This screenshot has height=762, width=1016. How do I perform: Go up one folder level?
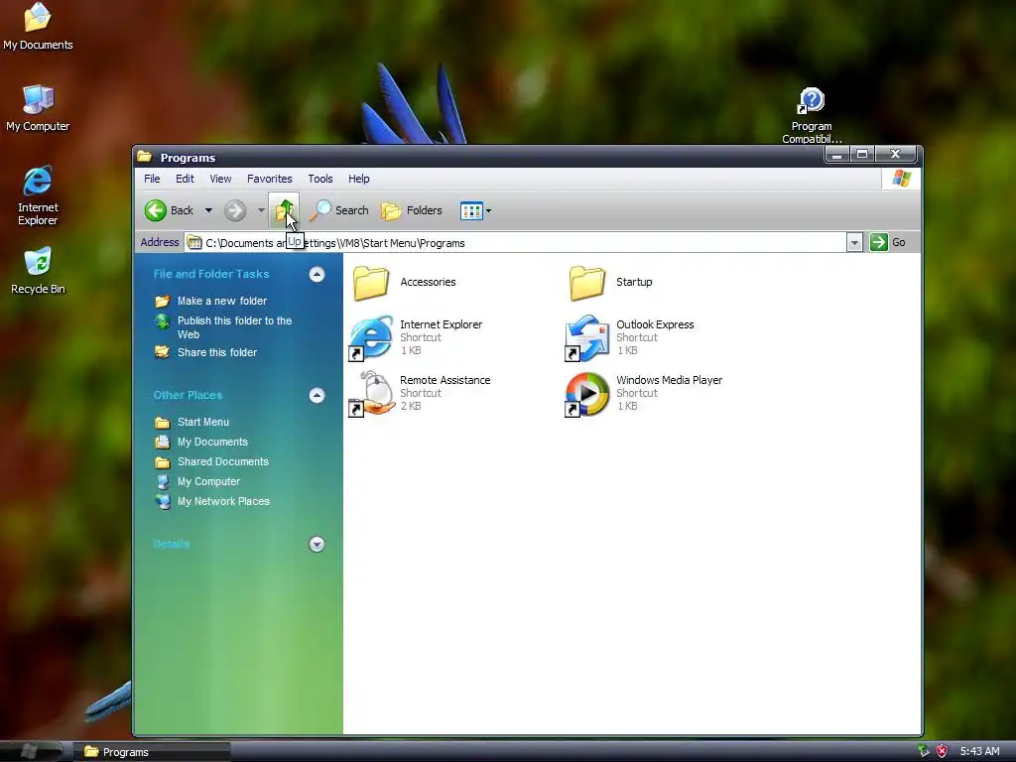pyautogui.click(x=284, y=210)
